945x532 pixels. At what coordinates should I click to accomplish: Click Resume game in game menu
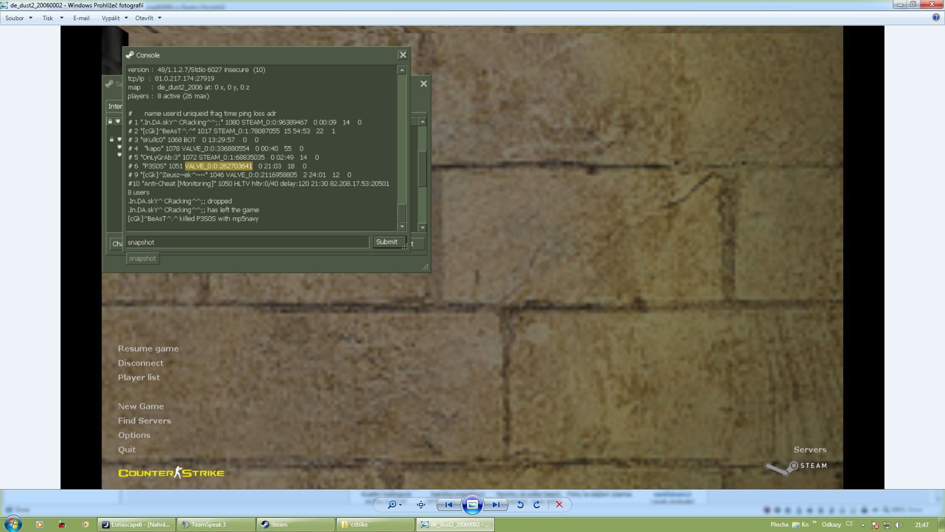tap(148, 349)
